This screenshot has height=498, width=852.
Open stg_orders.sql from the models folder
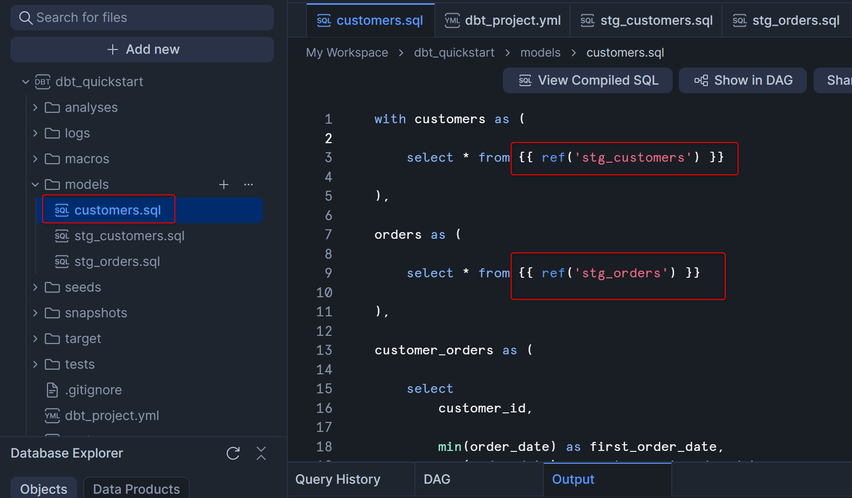click(x=117, y=262)
